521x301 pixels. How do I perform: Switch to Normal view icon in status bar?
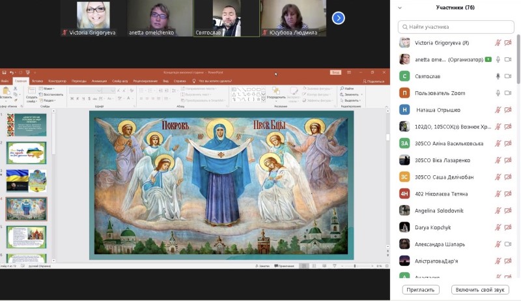303,266
